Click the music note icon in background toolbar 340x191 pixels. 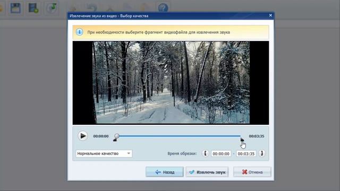[52, 8]
